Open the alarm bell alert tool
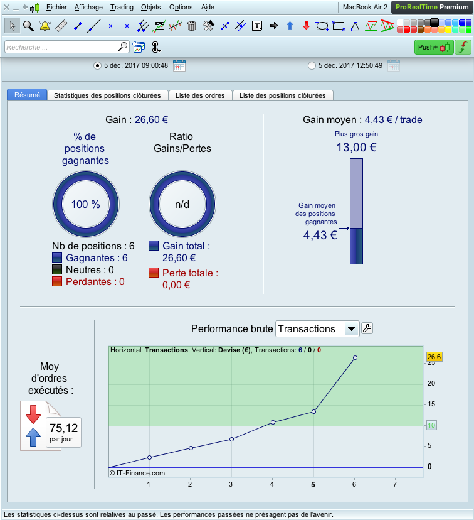474x520 pixels. [45, 26]
